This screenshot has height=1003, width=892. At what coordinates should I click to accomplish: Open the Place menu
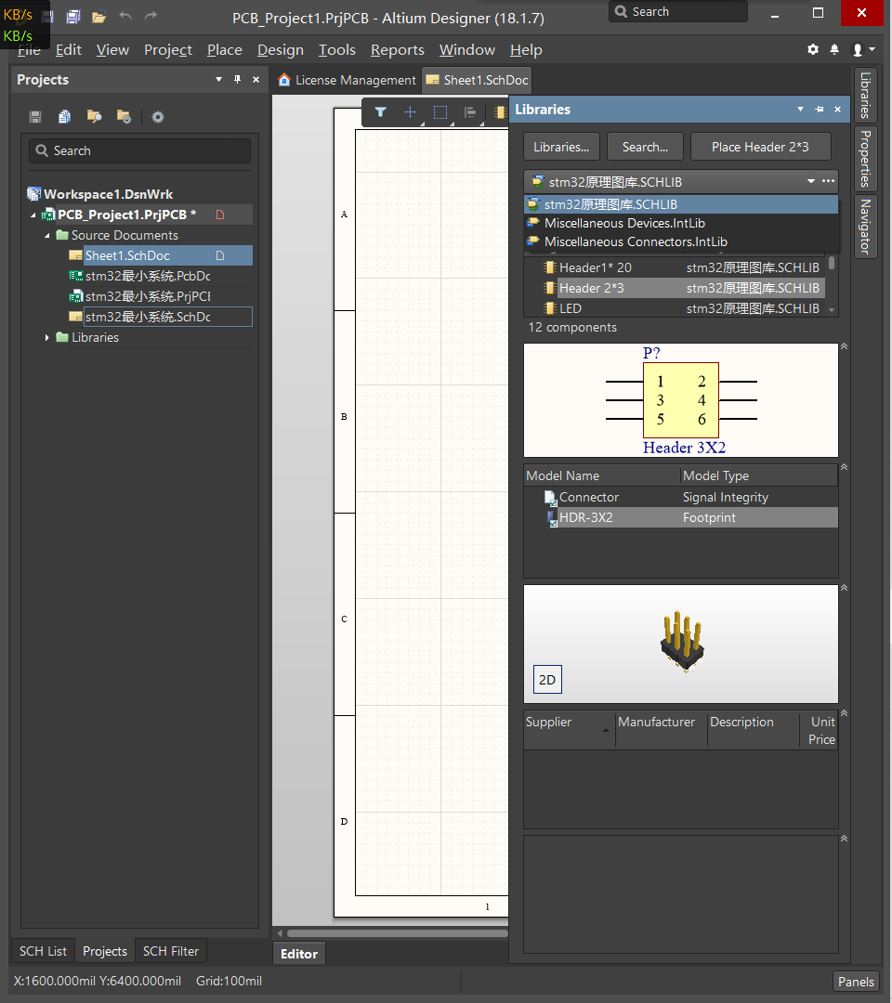[225, 50]
